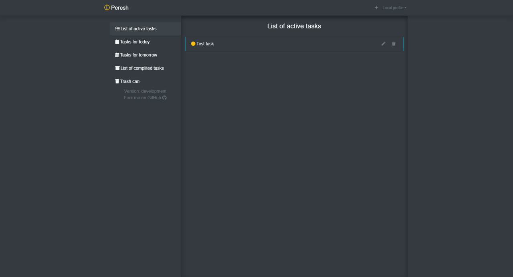
Task: Click the checklist icon beside active tasks
Action: coord(117,29)
